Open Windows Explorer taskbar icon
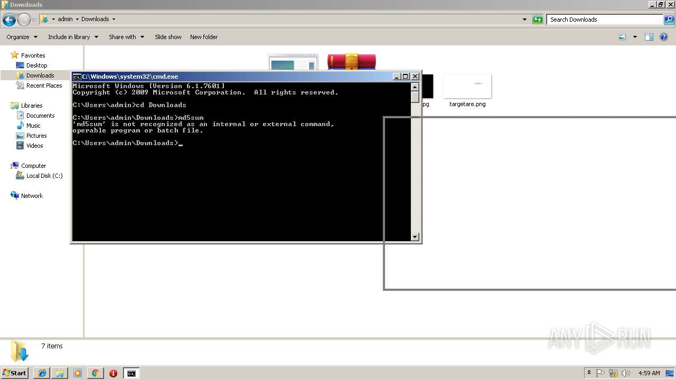The height and width of the screenshot is (380, 676). [x=60, y=373]
